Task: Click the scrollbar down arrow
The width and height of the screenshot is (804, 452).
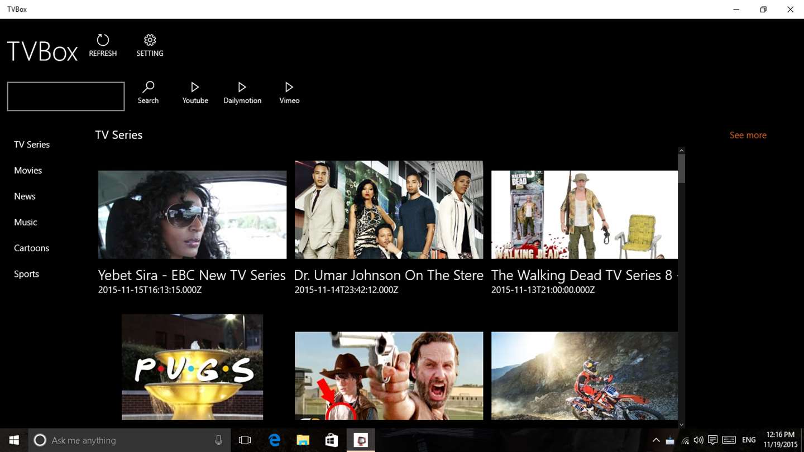Action: (x=681, y=425)
